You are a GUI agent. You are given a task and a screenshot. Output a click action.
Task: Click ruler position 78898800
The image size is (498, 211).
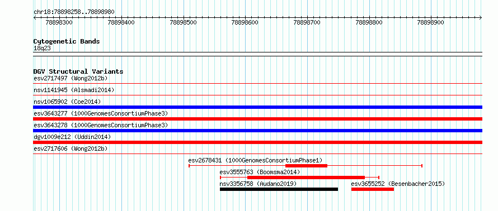click(x=369, y=22)
